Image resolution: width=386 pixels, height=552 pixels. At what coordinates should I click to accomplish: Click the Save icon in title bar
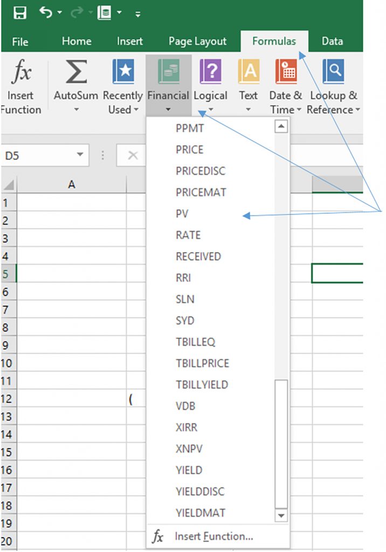(x=19, y=13)
